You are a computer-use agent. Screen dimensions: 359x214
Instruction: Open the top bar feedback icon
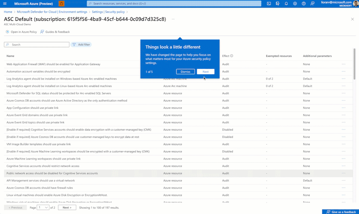pyautogui.click(x=312, y=4)
